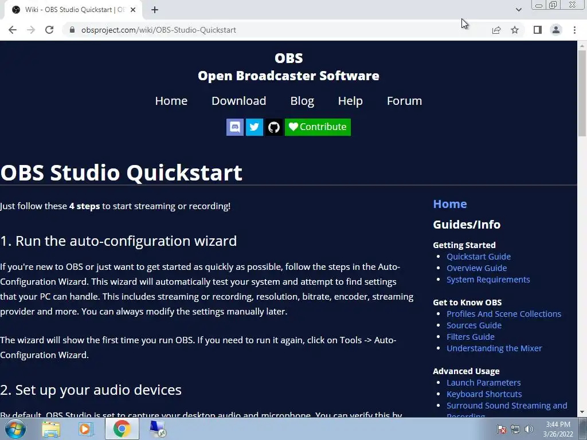Click the sidebar Home heading link
Image resolution: width=587 pixels, height=440 pixels.
tap(450, 204)
